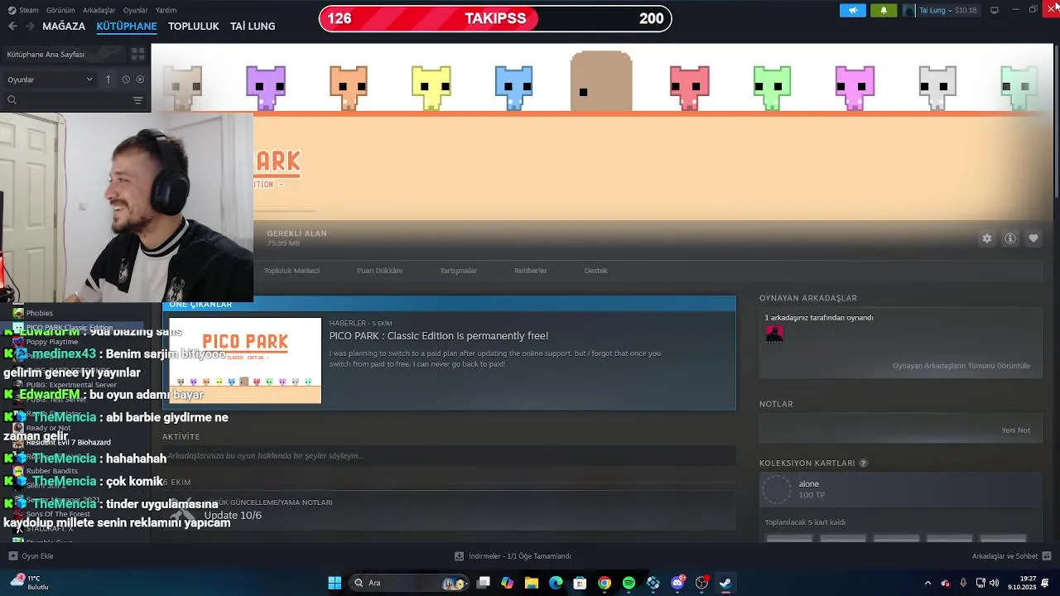Viewport: 1060px width, 596px height.
Task: Click the wallet balance $10.18
Action: tap(965, 10)
